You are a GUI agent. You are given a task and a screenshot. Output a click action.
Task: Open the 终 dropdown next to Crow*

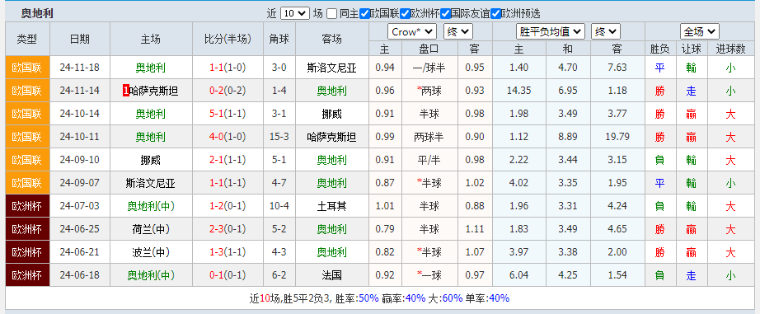tap(458, 32)
